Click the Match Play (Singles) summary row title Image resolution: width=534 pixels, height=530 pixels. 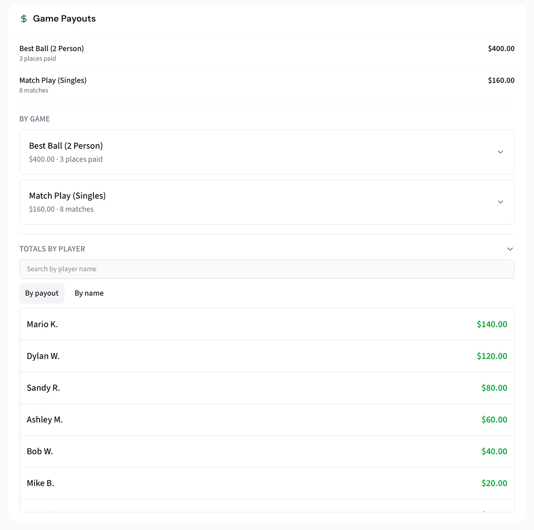pyautogui.click(x=53, y=80)
